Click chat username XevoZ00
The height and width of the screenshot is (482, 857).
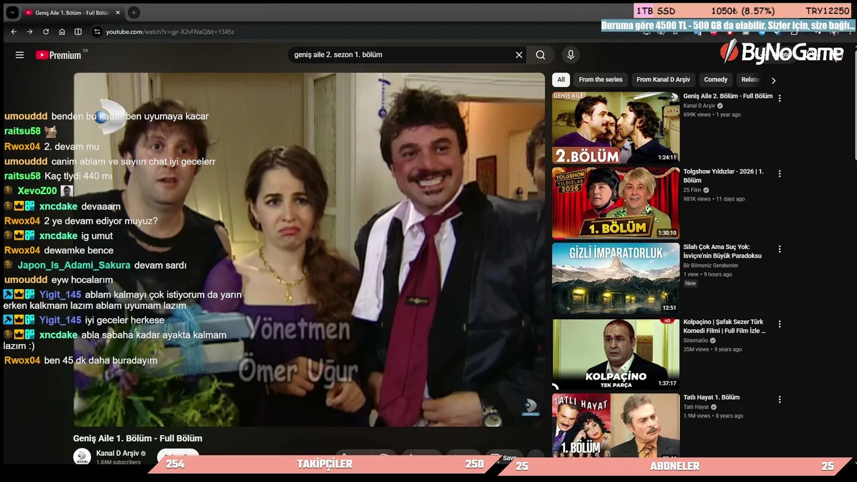pyautogui.click(x=37, y=191)
